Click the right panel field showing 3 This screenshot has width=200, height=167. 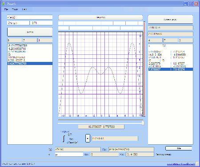186,40
